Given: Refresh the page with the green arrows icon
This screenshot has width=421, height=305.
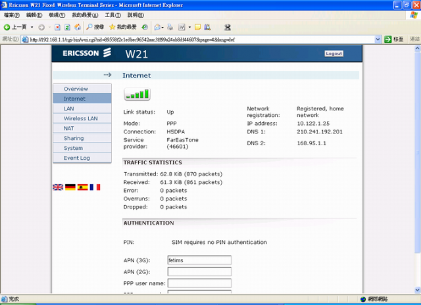Looking at the screenshot, I should (67, 27).
